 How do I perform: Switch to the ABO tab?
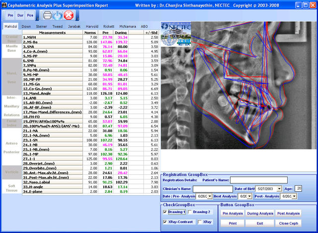[144, 26]
